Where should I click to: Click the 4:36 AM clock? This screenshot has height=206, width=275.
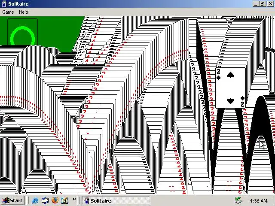coord(258,201)
